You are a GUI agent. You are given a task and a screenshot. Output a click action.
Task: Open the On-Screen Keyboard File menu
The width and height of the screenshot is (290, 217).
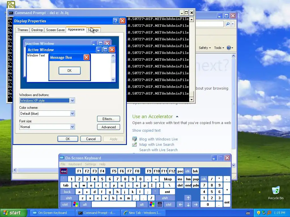pyautogui.click(x=63, y=164)
